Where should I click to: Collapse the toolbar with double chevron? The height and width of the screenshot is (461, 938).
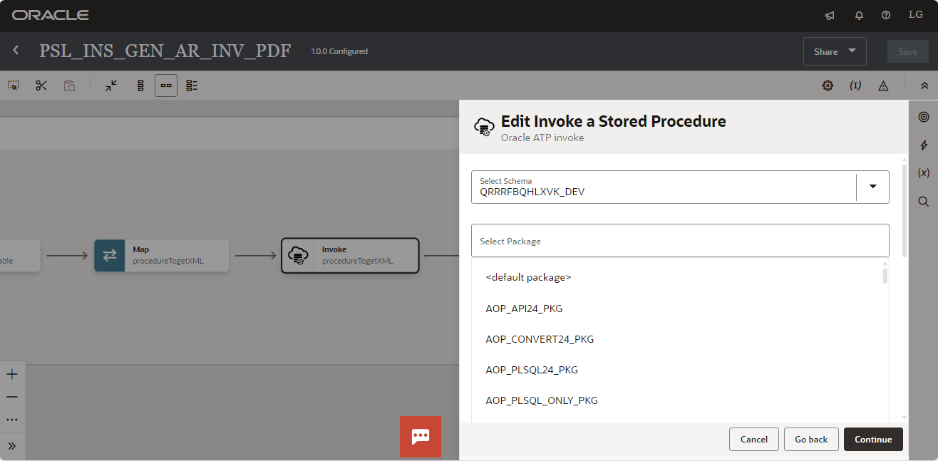[924, 86]
